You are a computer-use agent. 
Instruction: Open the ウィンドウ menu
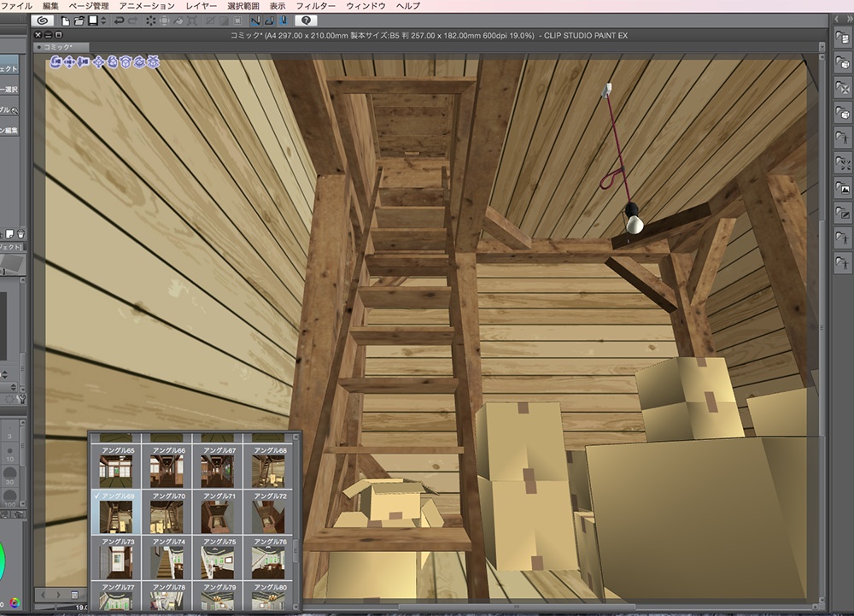[366, 6]
